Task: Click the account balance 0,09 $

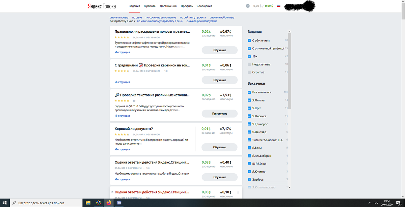Action: tap(269, 6)
